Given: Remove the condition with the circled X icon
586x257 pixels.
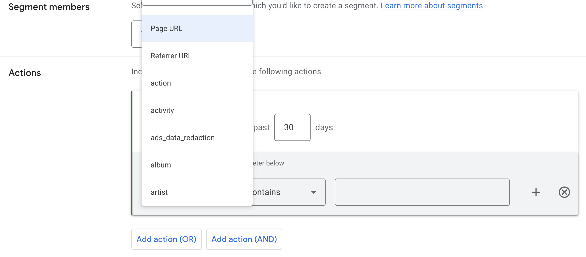Looking at the screenshot, I should pyautogui.click(x=564, y=192).
